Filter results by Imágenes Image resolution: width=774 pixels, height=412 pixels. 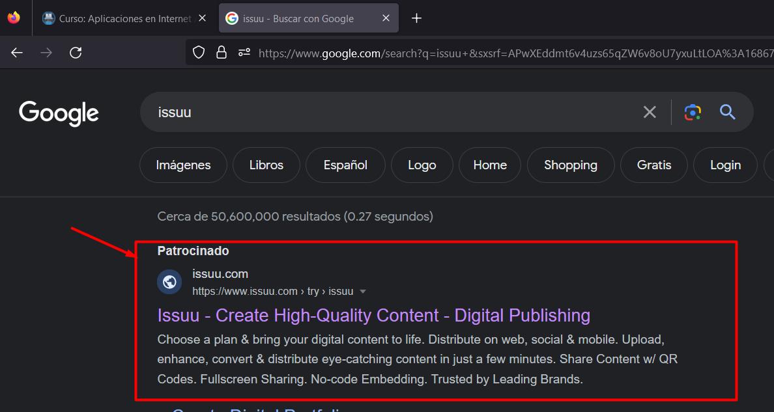point(183,165)
